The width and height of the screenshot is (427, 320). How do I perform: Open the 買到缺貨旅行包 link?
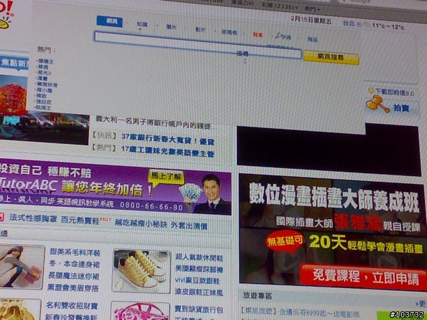point(199,309)
